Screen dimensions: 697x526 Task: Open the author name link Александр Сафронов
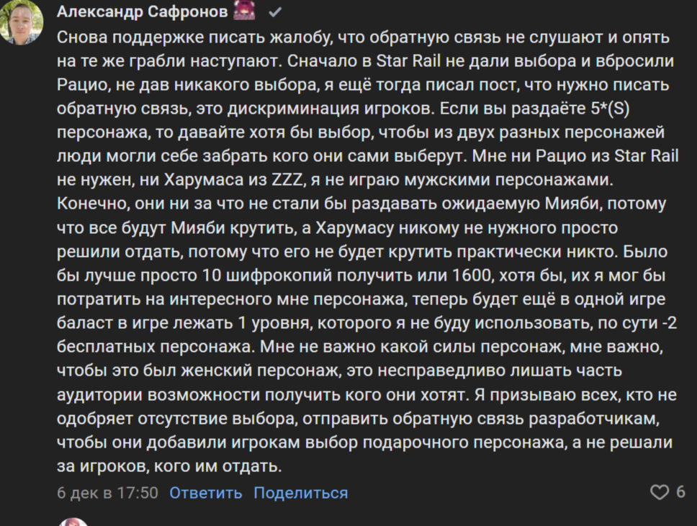pos(143,12)
